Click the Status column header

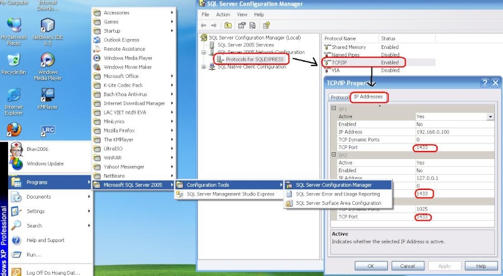tap(407, 38)
